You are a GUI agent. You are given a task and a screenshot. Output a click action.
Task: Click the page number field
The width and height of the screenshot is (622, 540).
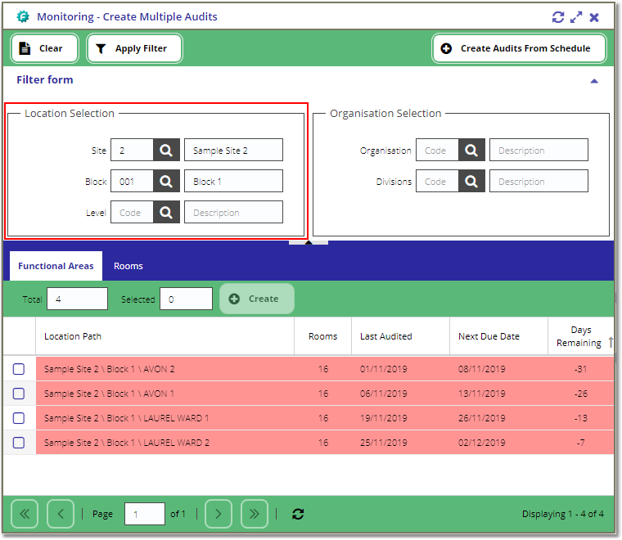145,514
